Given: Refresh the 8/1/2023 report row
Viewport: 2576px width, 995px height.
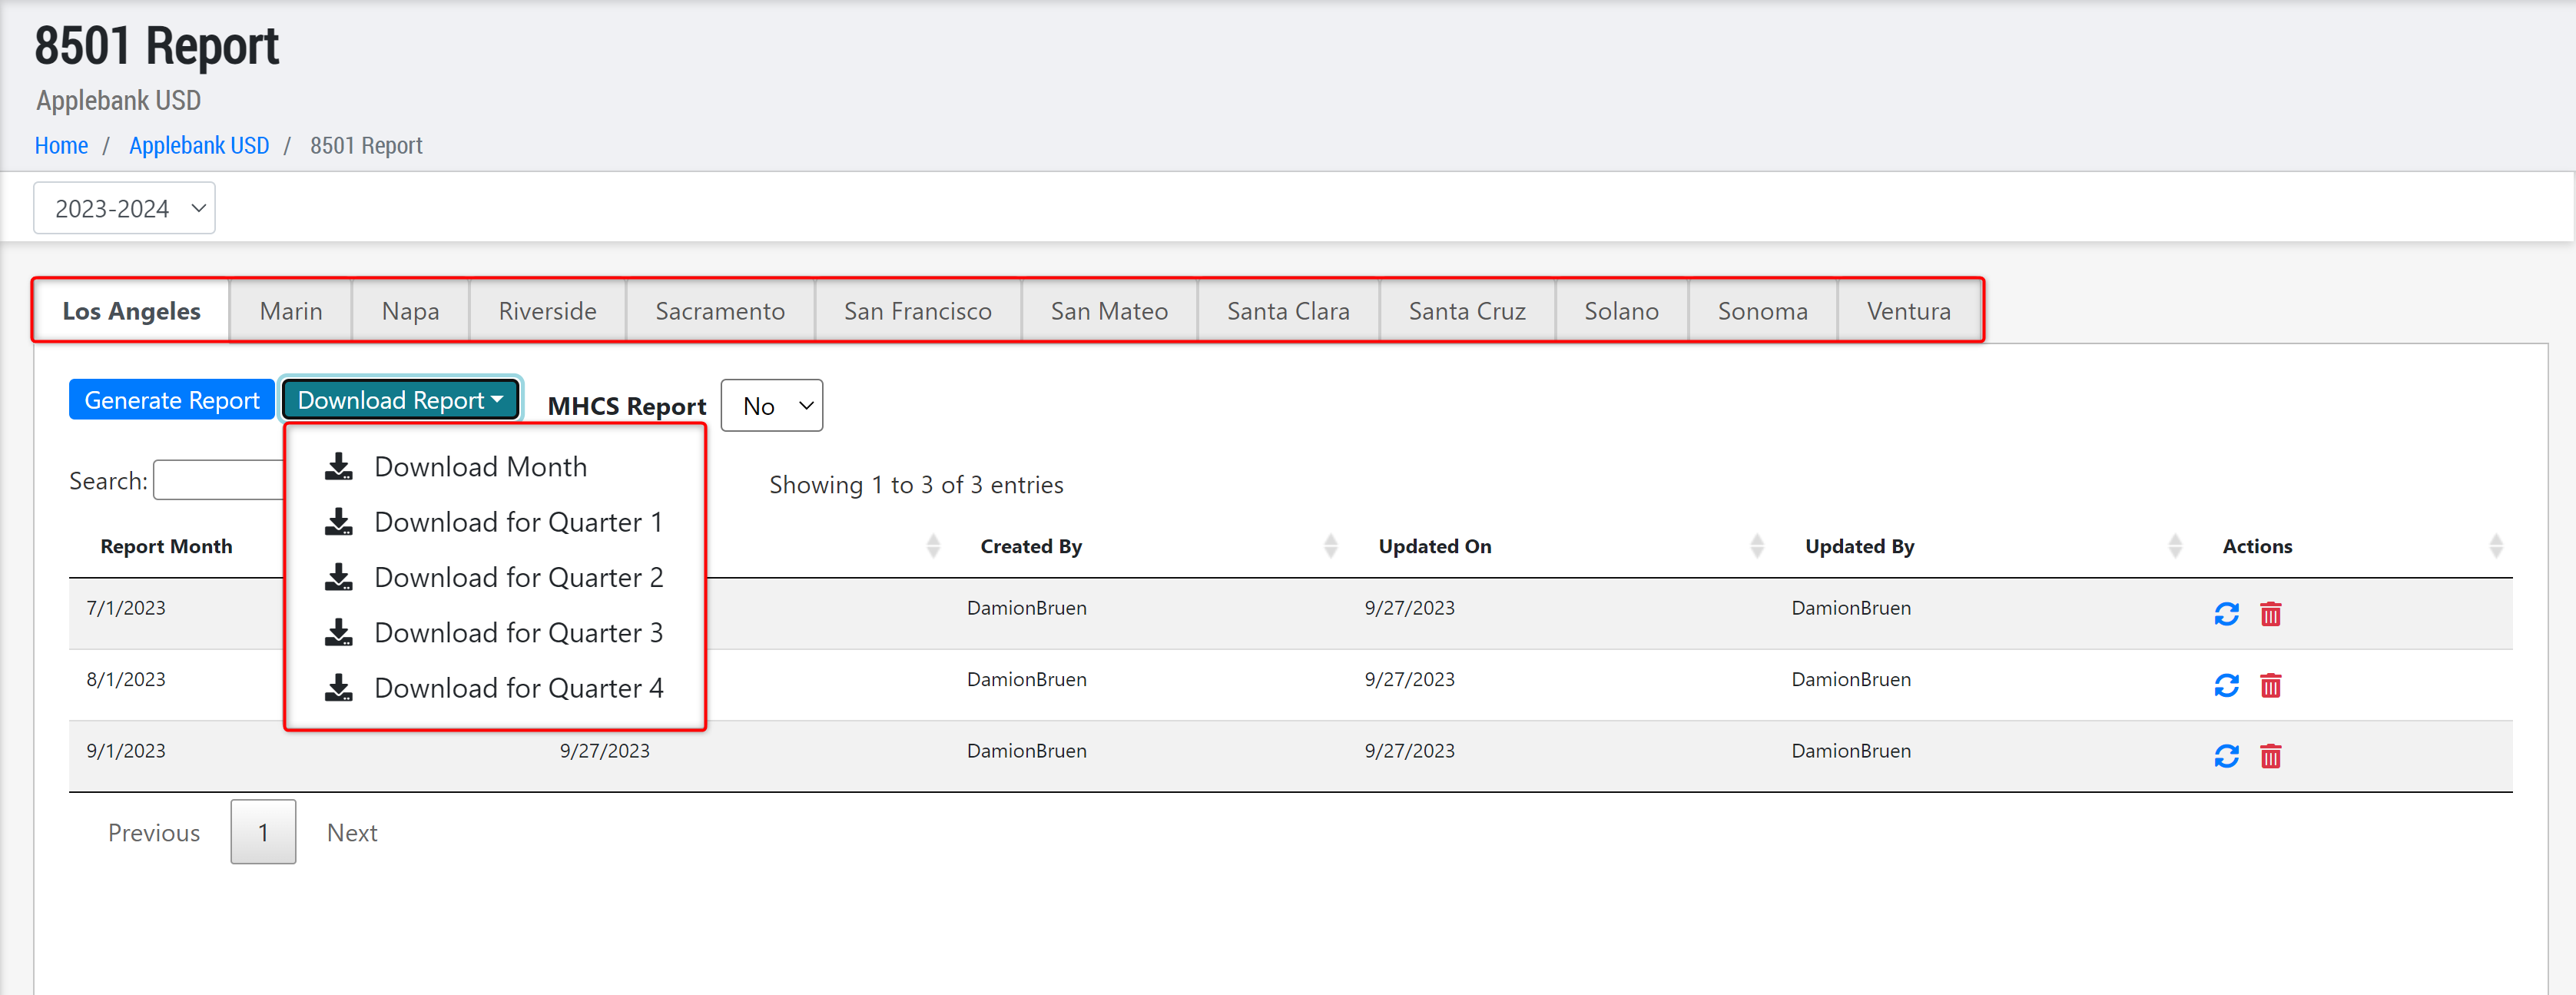Looking at the screenshot, I should point(2226,685).
